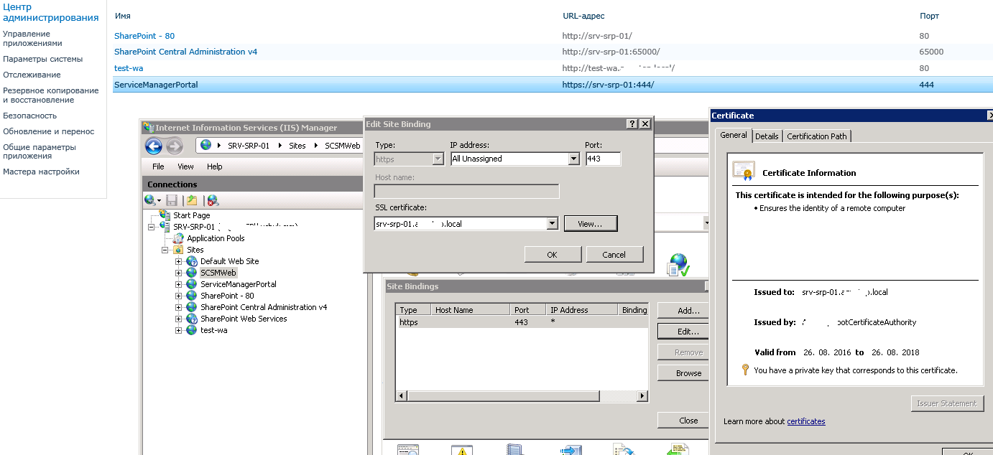Open Параметры системы in left navigation
Viewport: 993px width, 455px height.
pyautogui.click(x=43, y=59)
